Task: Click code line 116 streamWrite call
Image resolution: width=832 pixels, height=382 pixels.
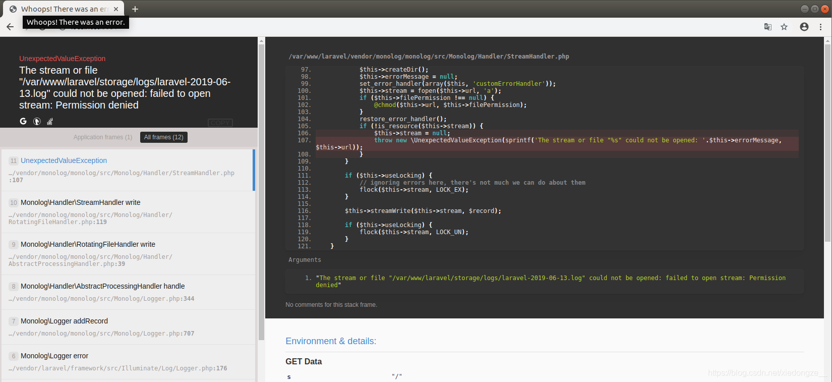Action: (423, 211)
